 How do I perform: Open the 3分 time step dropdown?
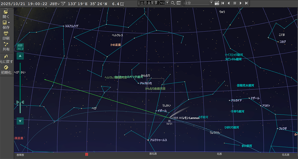coord(211,3)
